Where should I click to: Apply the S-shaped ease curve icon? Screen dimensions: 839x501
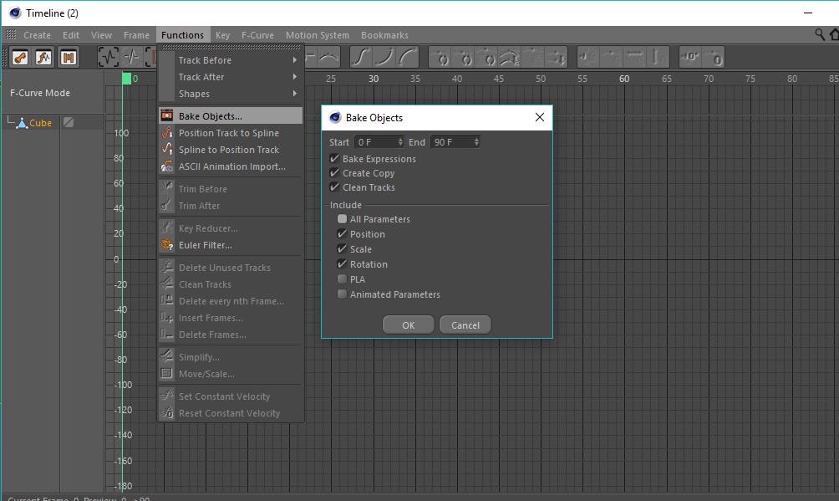pyautogui.click(x=361, y=58)
